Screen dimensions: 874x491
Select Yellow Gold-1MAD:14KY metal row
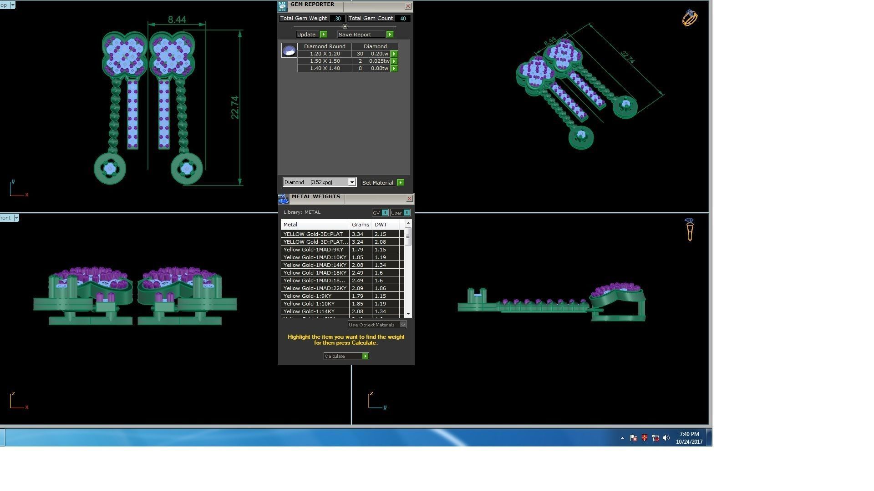pyautogui.click(x=315, y=265)
